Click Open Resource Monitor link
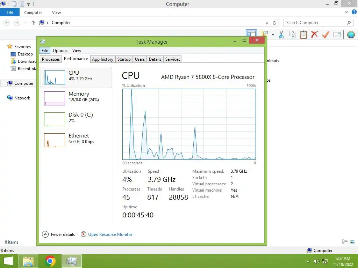Image resolution: width=358 pixels, height=268 pixels. [110, 234]
